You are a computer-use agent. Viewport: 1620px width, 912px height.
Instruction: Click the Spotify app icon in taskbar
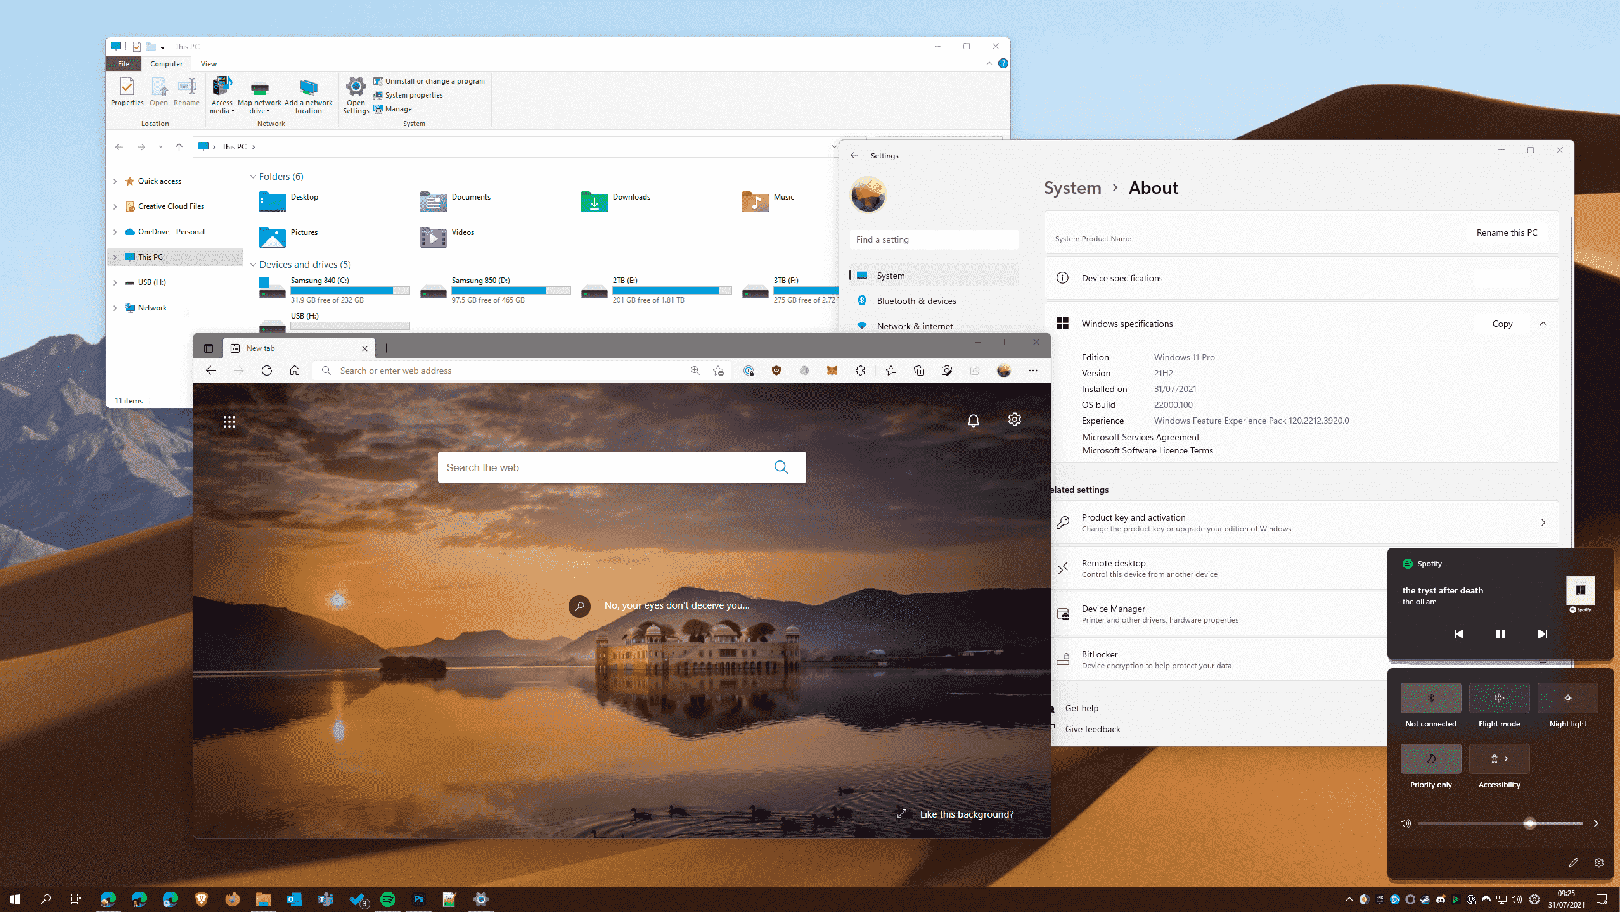[389, 899]
